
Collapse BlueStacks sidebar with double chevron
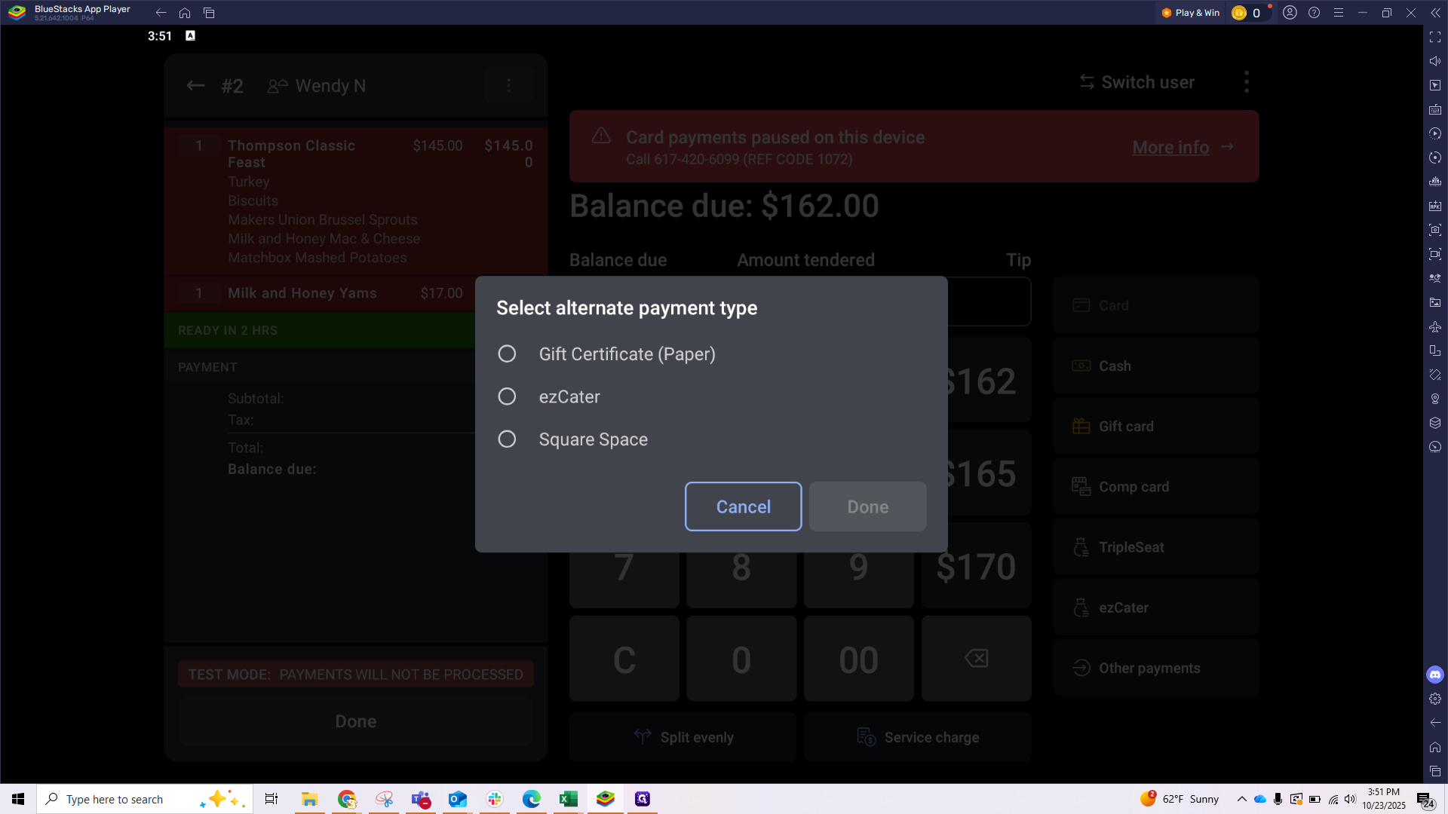[x=1435, y=13]
